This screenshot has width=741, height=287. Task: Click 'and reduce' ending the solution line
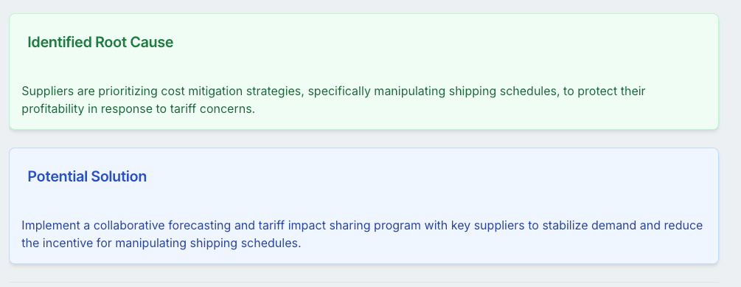pyautogui.click(x=672, y=226)
